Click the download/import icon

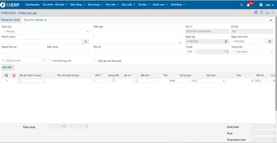coord(267,12)
